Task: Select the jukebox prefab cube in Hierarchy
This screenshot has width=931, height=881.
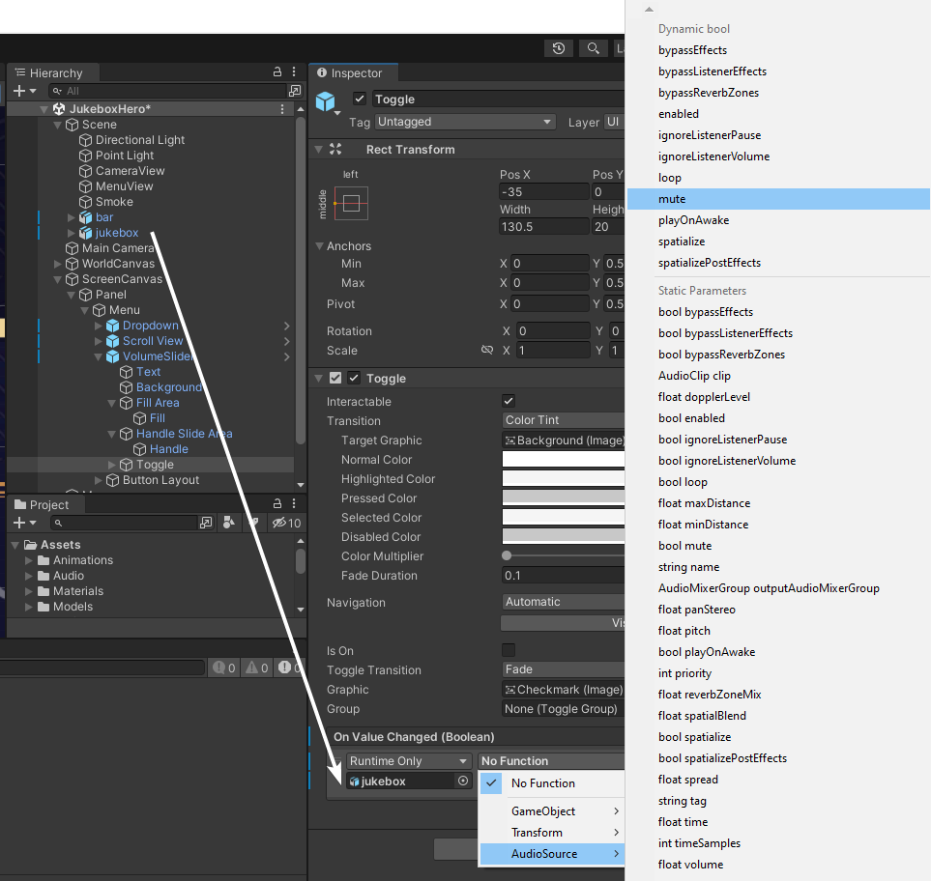Action: pos(86,233)
